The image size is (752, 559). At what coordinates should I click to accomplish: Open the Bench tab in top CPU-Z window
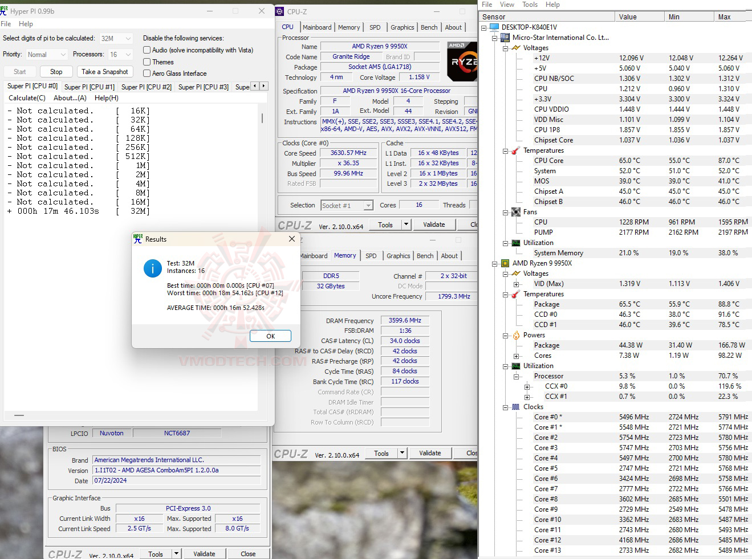(x=429, y=27)
